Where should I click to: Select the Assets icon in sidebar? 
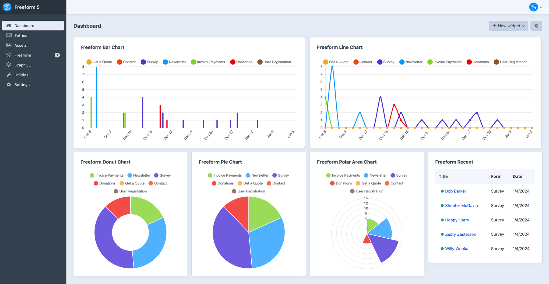(9, 45)
